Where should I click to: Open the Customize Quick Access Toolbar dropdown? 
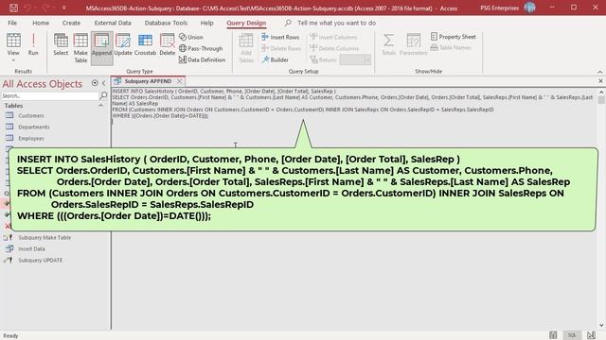click(x=64, y=8)
